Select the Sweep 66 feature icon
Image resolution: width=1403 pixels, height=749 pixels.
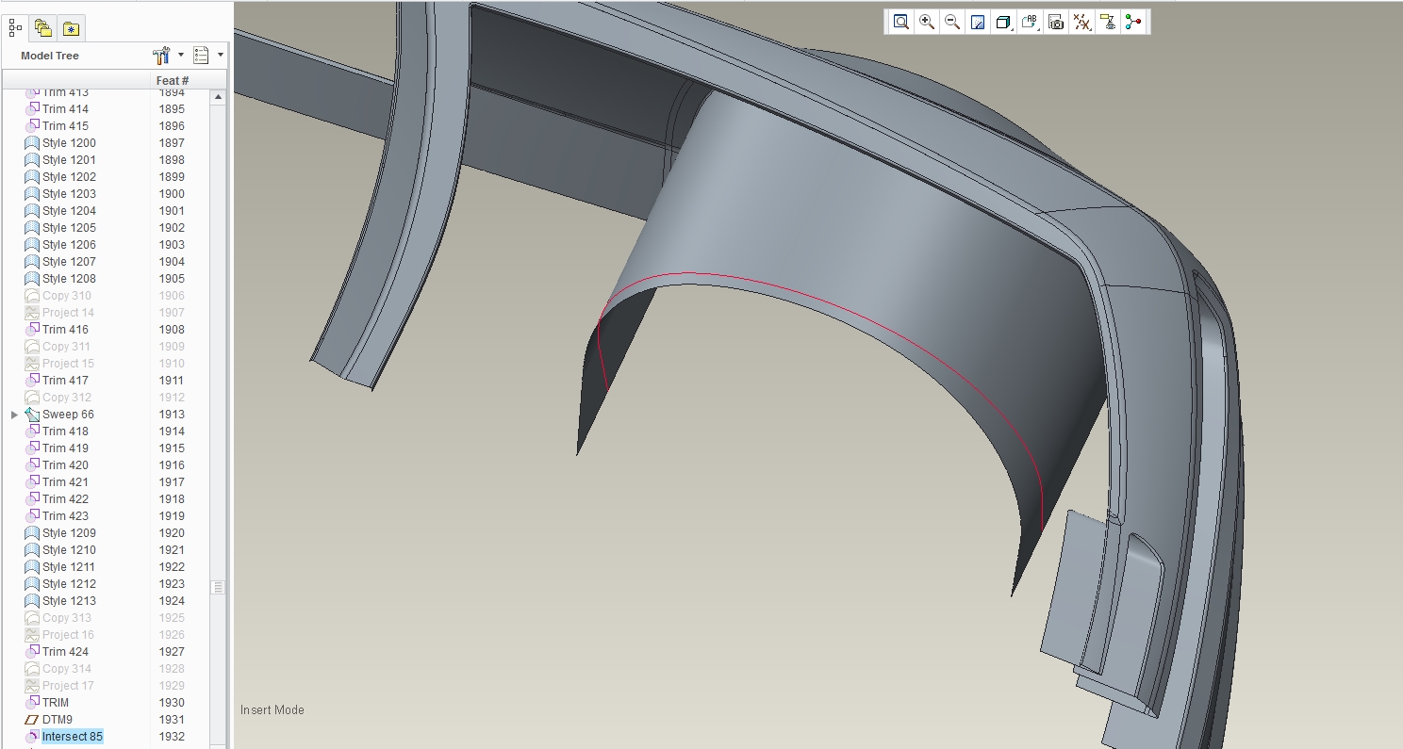pyautogui.click(x=32, y=415)
